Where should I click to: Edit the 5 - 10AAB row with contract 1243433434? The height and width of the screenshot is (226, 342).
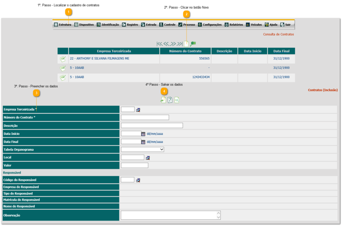click(x=63, y=77)
